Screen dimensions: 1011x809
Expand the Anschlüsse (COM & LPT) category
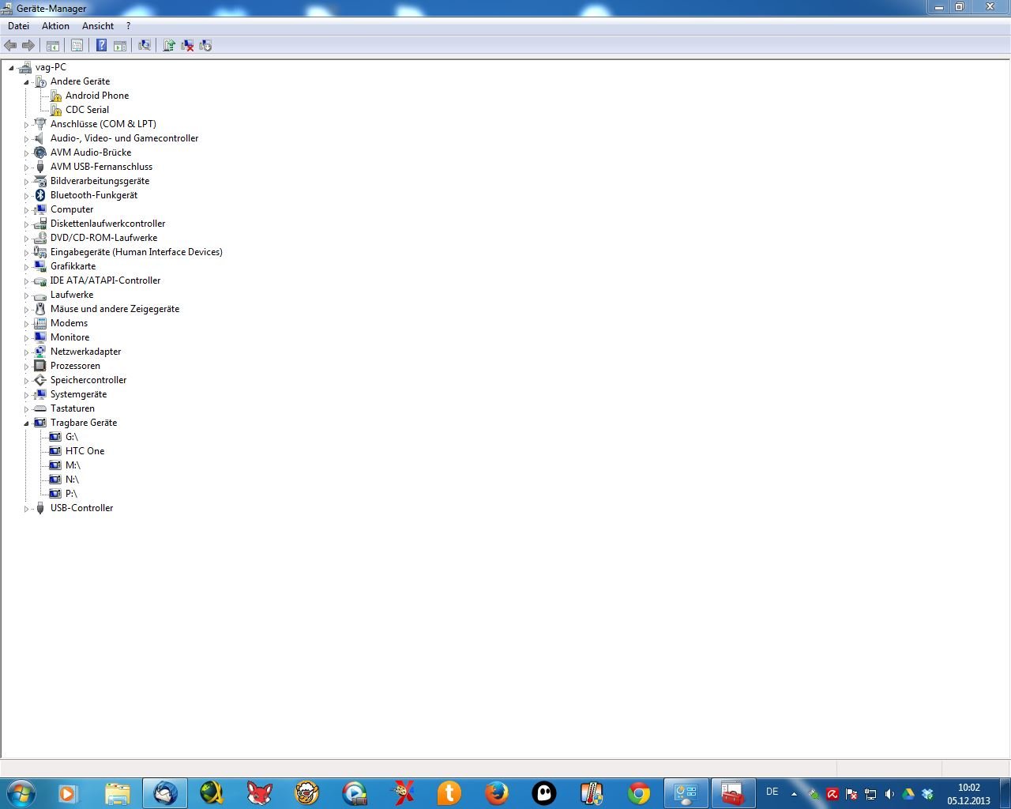coord(26,125)
